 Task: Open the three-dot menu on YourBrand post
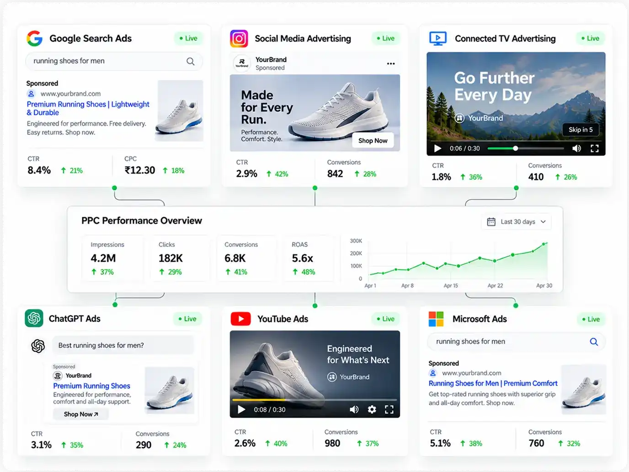[391, 64]
